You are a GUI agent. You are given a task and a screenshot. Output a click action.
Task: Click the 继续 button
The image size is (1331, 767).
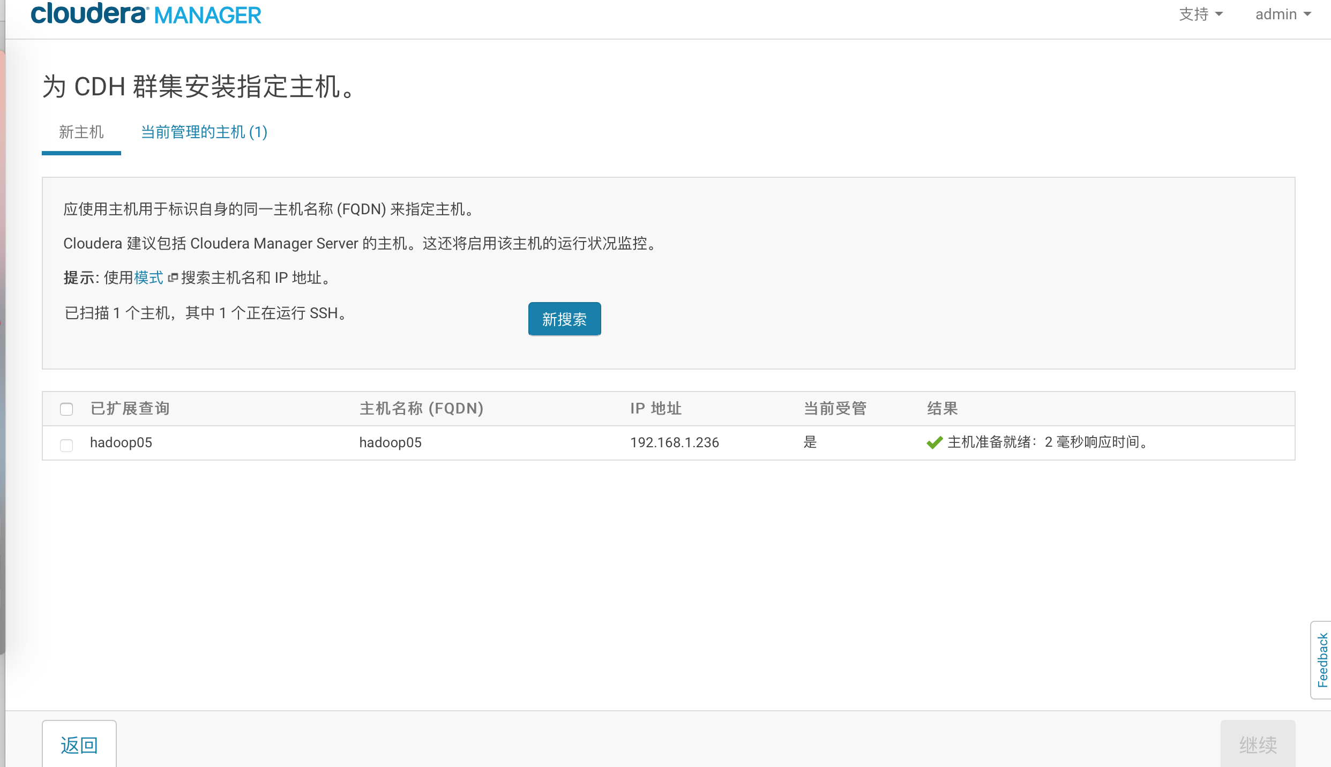coord(1258,745)
